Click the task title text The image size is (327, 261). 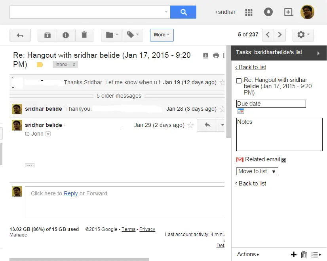(x=278, y=86)
